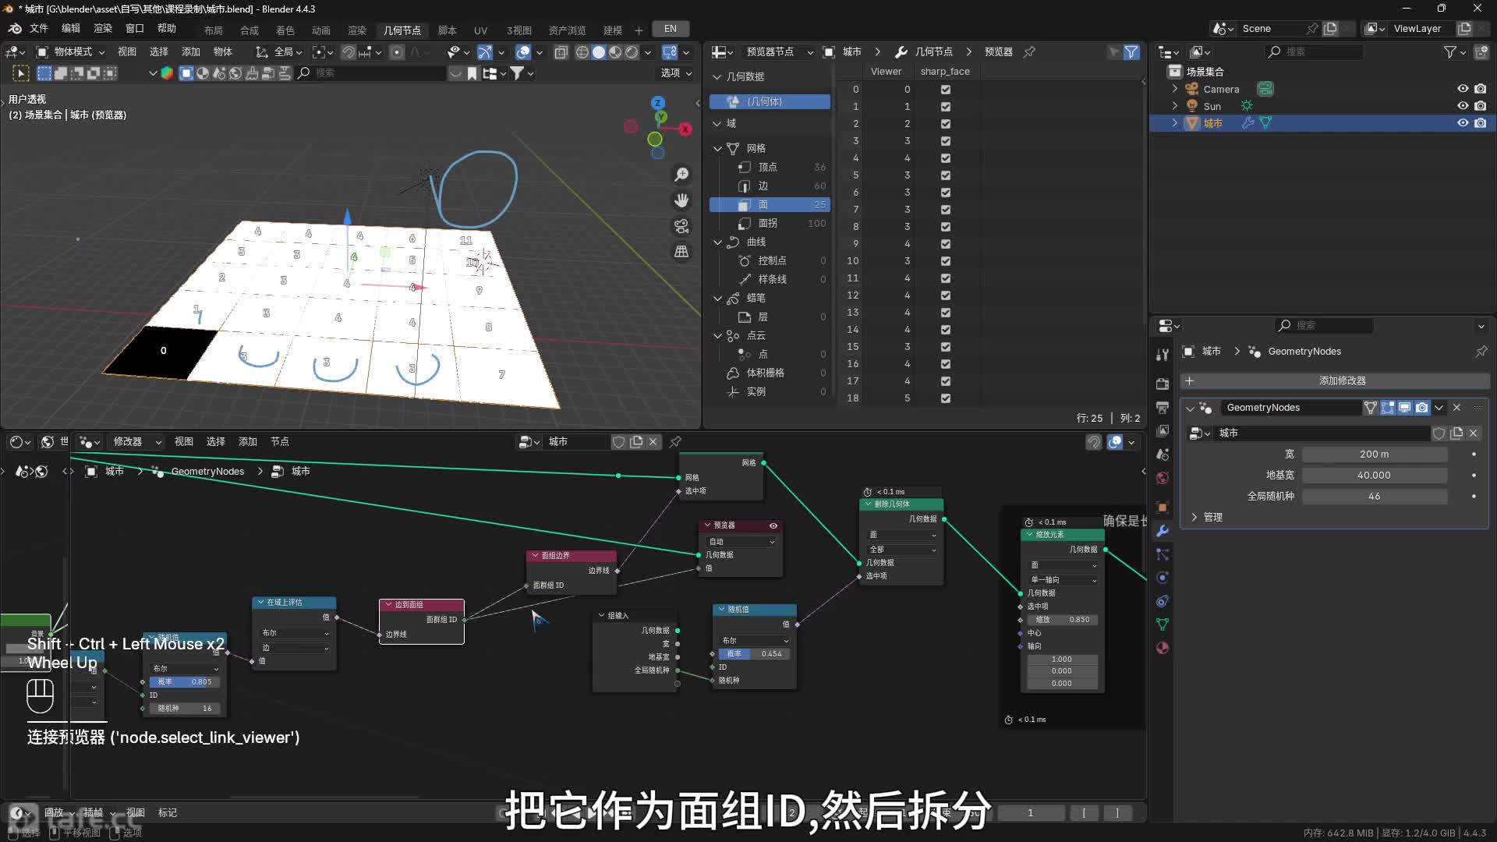
Task: Click pin icon in spreadsheet header
Action: [x=1029, y=51]
